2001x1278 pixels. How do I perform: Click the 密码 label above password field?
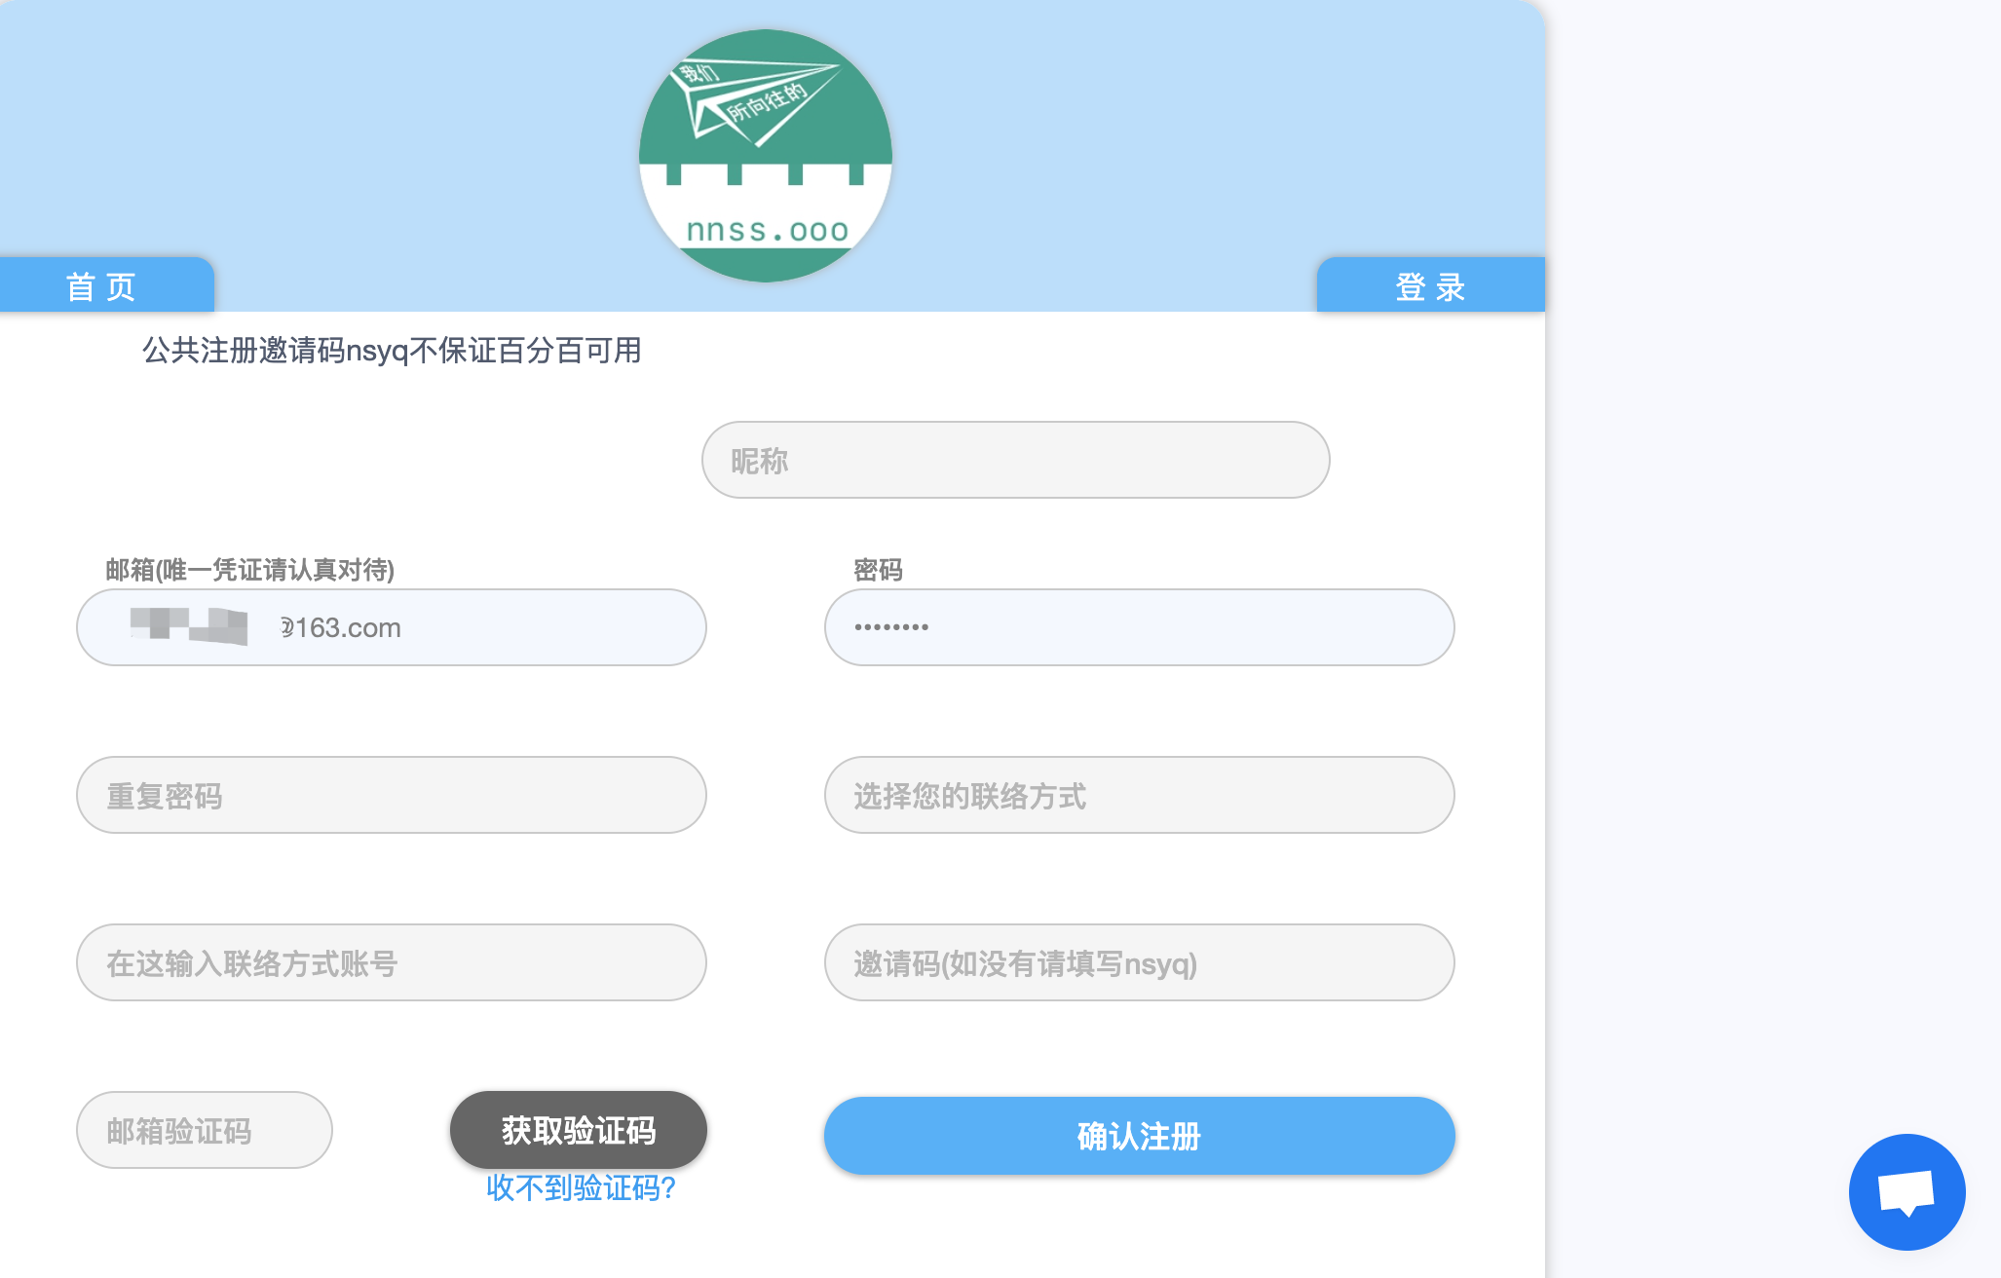click(x=878, y=570)
